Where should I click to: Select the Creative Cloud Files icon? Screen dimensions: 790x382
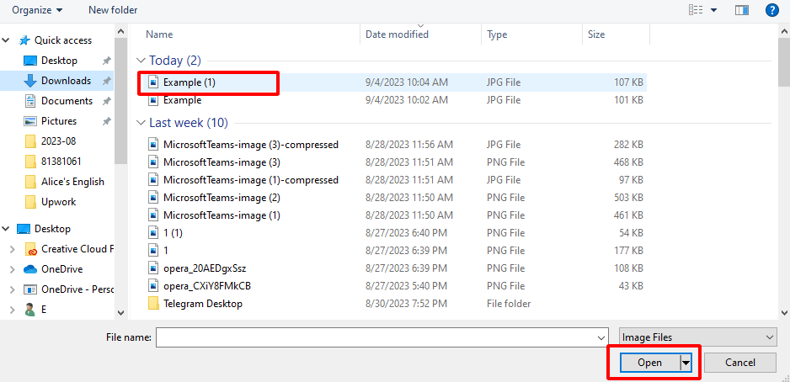coord(30,249)
